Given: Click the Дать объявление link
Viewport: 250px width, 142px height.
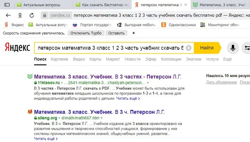Looking at the screenshot, I should (222, 82).
